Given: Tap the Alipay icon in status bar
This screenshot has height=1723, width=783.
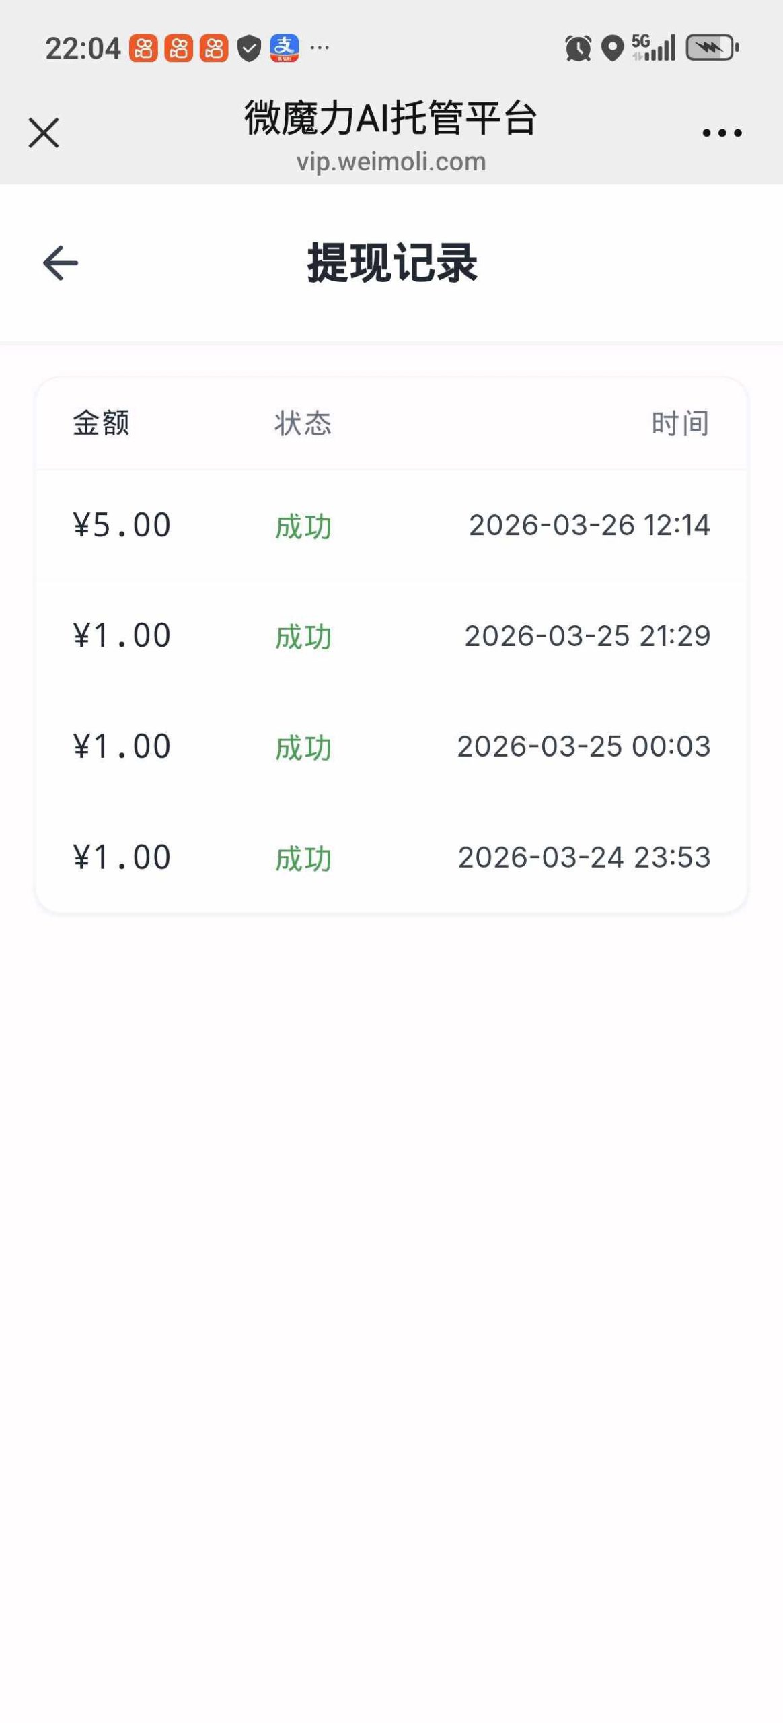Looking at the screenshot, I should coord(284,48).
